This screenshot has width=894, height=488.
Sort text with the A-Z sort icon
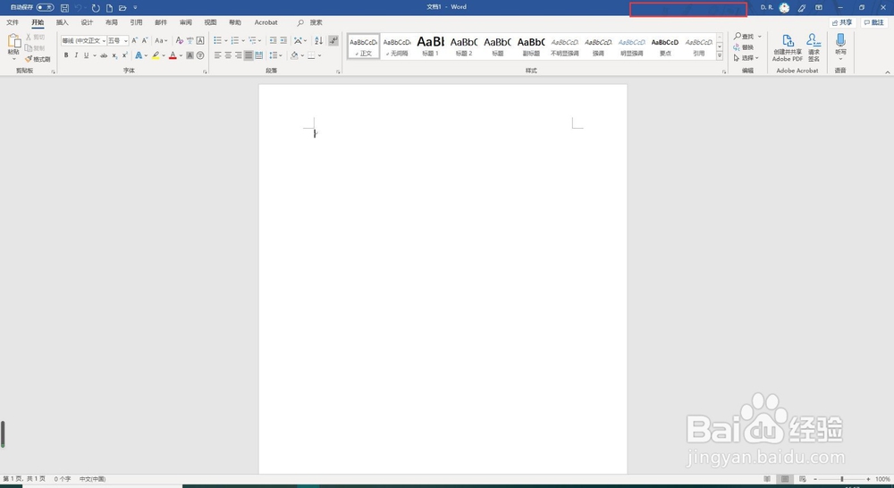pos(318,40)
